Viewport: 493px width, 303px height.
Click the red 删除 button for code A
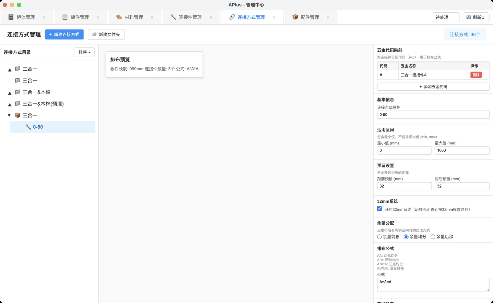(476, 75)
